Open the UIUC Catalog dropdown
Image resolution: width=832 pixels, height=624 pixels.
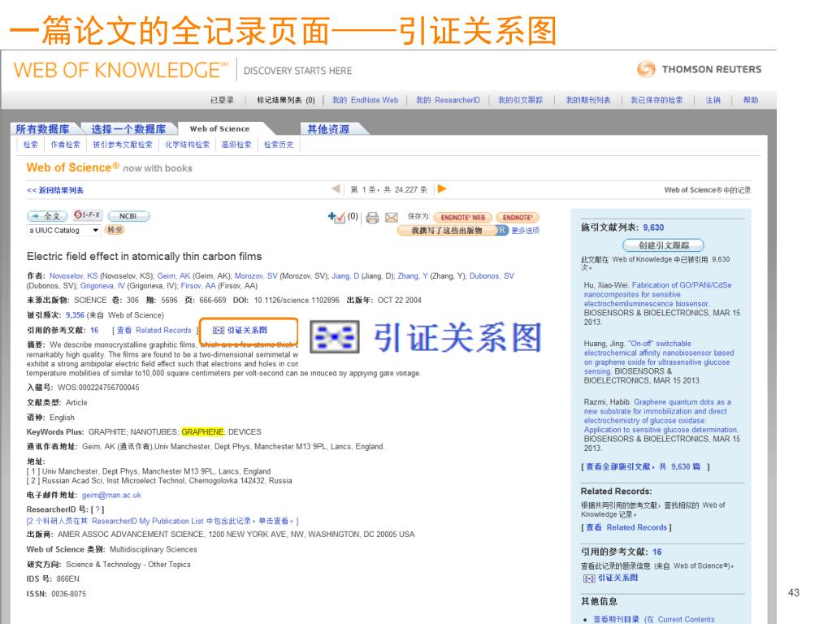tap(63, 230)
